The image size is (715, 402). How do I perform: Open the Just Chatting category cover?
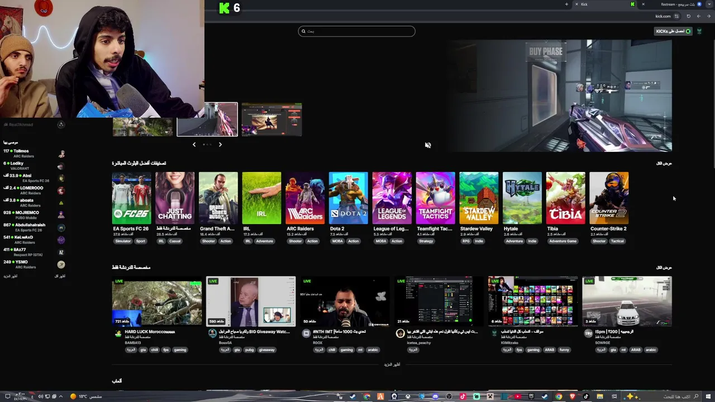coord(175,198)
